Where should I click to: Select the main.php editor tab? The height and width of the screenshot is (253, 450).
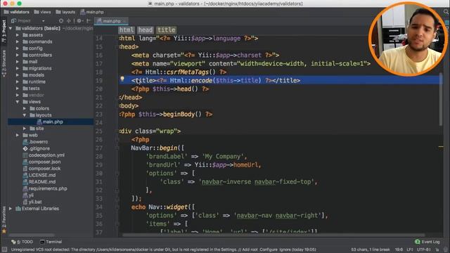click(x=111, y=21)
